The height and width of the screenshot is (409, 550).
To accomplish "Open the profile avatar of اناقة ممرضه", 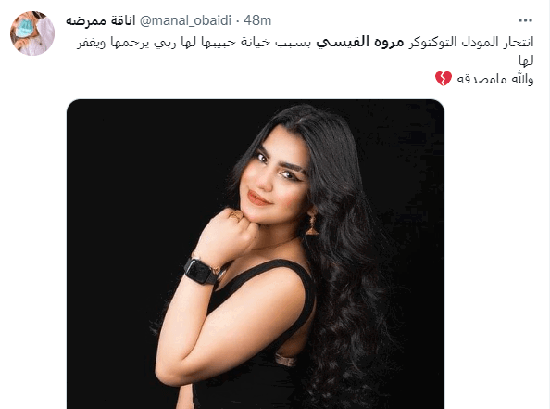I will (32, 33).
